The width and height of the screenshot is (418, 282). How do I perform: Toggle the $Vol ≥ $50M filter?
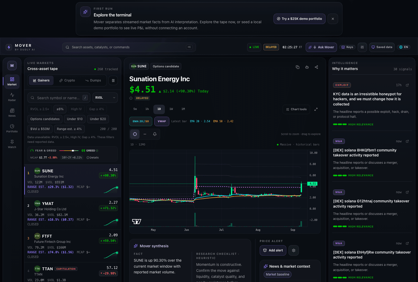[x=40, y=129]
